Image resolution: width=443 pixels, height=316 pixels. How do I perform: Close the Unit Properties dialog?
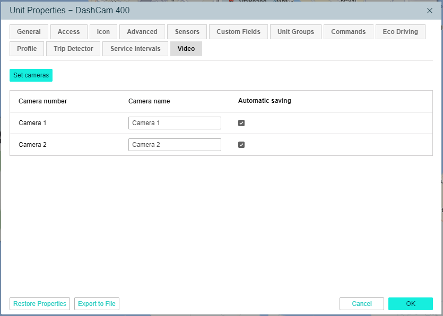430,11
